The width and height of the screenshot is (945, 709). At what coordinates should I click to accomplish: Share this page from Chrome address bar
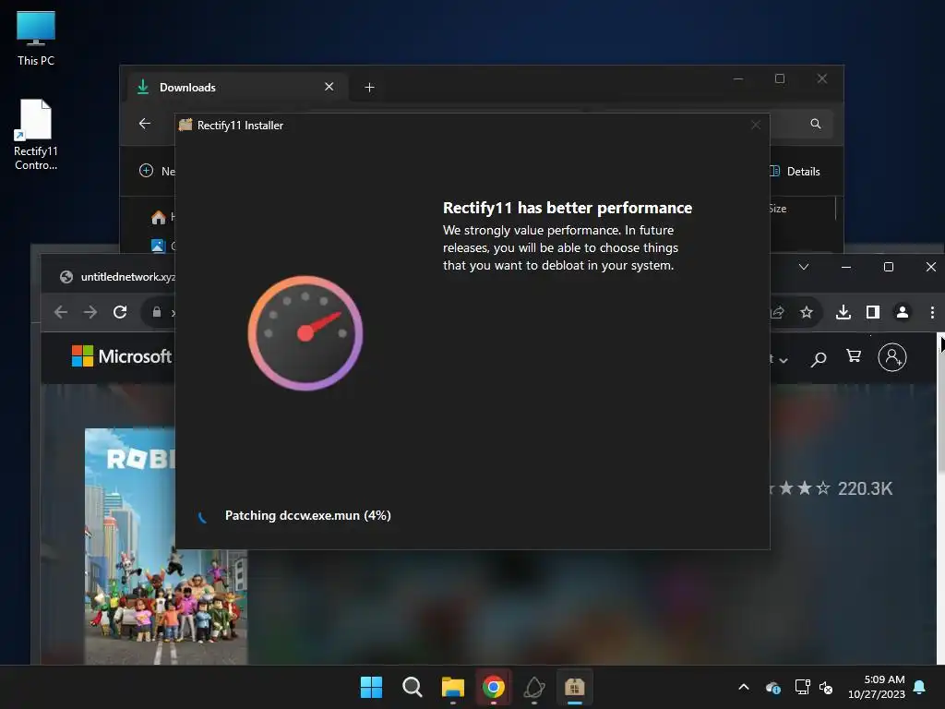pos(777,312)
